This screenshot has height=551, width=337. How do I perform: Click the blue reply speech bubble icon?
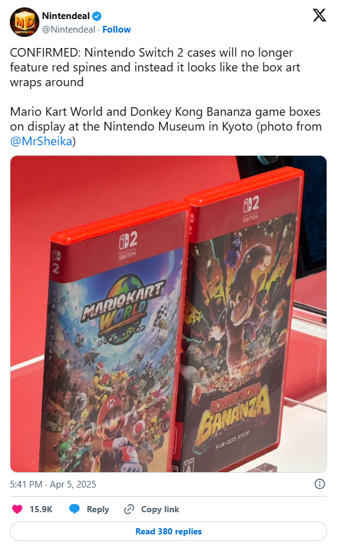tap(74, 509)
